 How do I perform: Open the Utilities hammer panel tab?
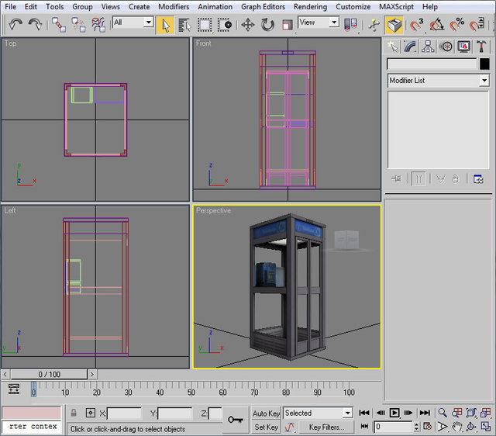(482, 47)
